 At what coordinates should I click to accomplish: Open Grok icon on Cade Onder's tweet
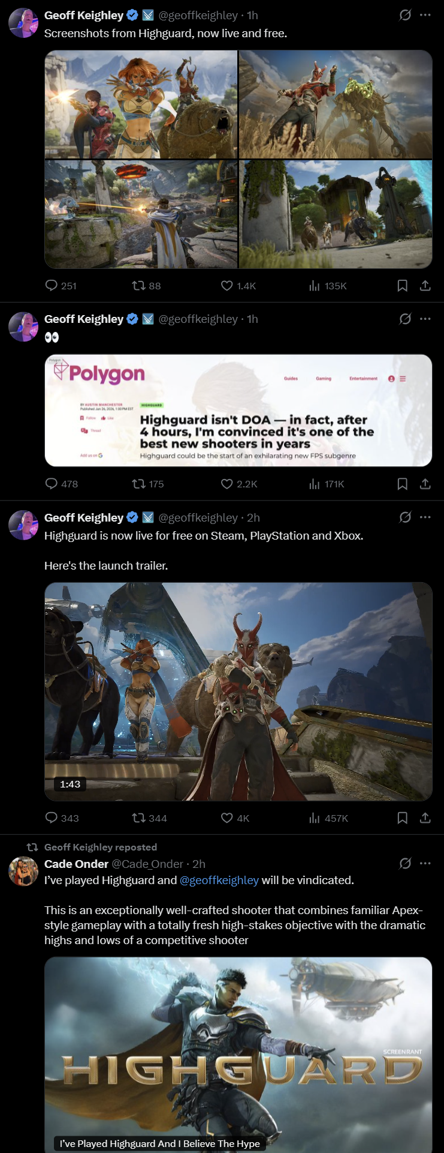406,863
